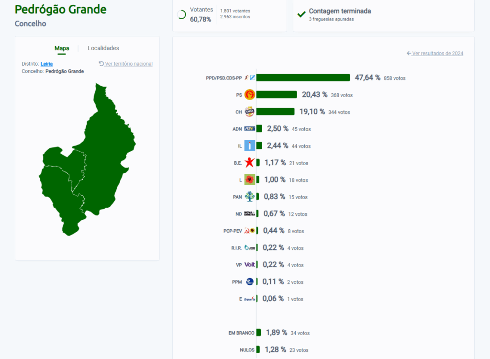Click the Bloco de Esquerda star logo
The height and width of the screenshot is (359, 490).
tap(249, 163)
